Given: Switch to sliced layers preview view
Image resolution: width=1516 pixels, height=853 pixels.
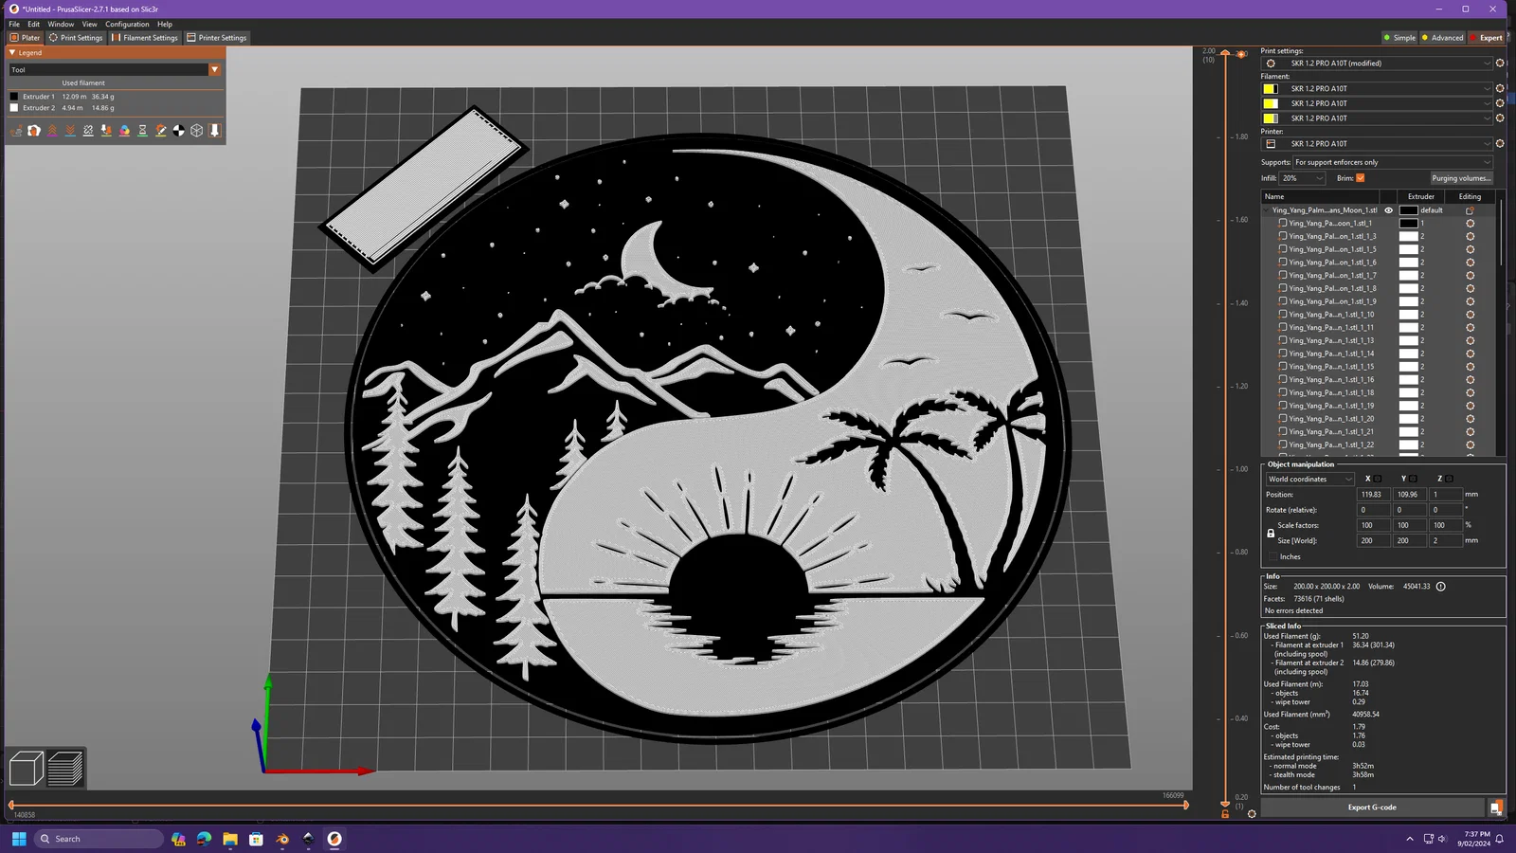Looking at the screenshot, I should [x=65, y=769].
